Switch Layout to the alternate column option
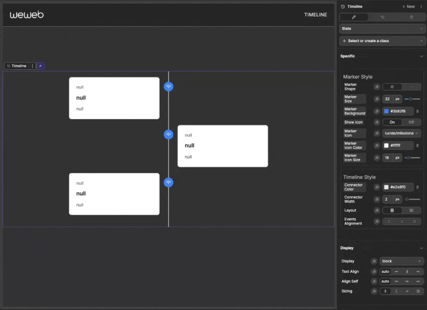 [411, 210]
